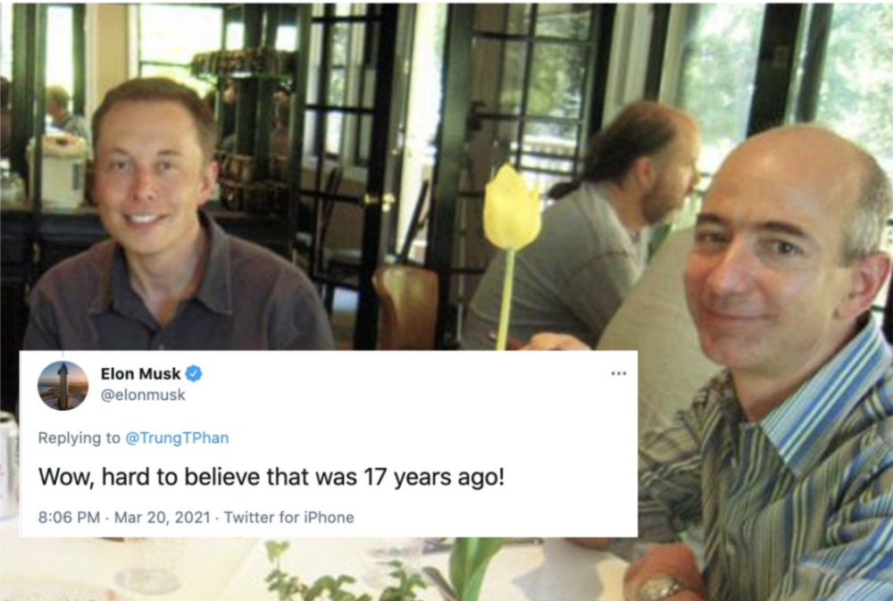
Task: Click the silver wristwatch in the photo
Action: click(x=660, y=589)
